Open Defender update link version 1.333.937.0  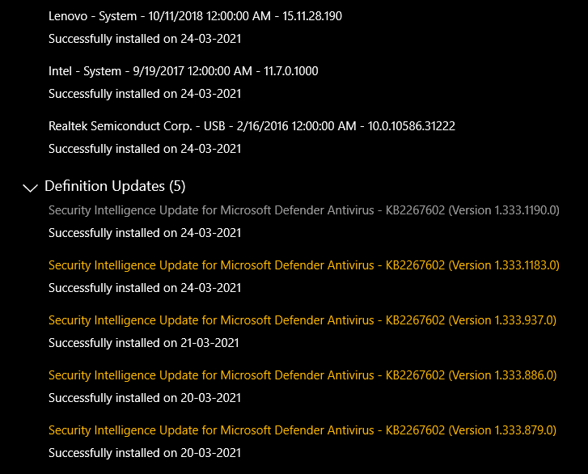(302, 320)
